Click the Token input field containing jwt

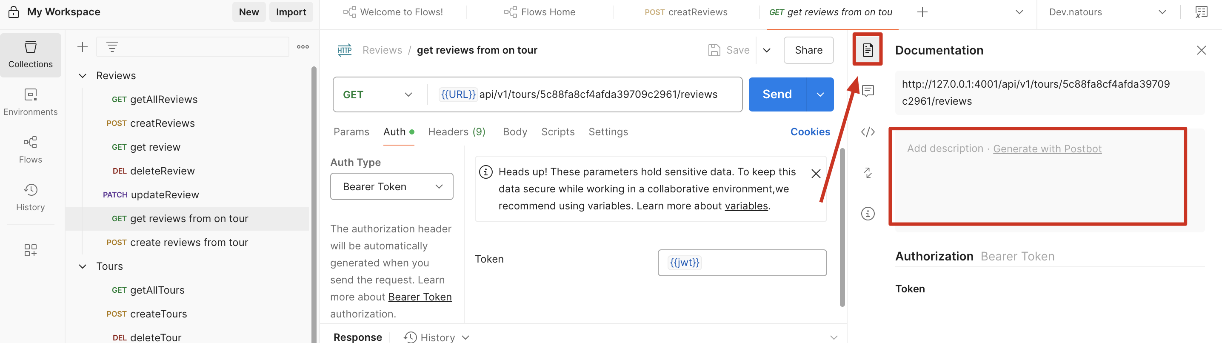(x=742, y=263)
